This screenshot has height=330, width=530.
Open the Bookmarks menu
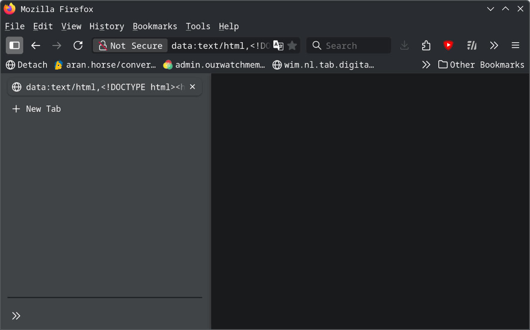tap(155, 26)
